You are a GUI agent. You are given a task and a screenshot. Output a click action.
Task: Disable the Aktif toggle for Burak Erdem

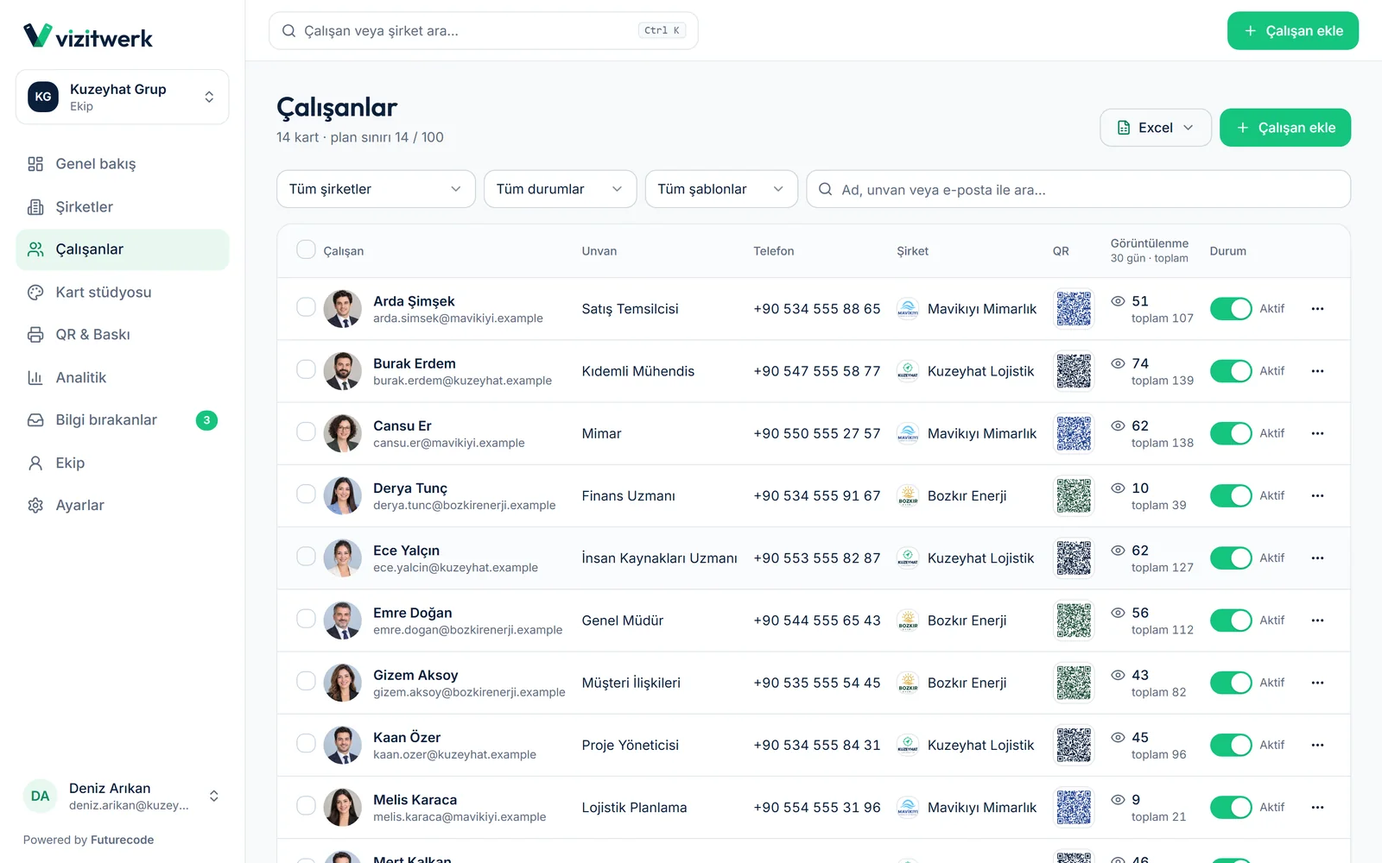(x=1231, y=371)
